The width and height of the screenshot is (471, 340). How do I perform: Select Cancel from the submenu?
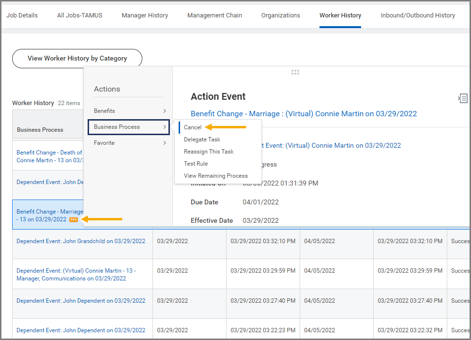pyautogui.click(x=193, y=127)
